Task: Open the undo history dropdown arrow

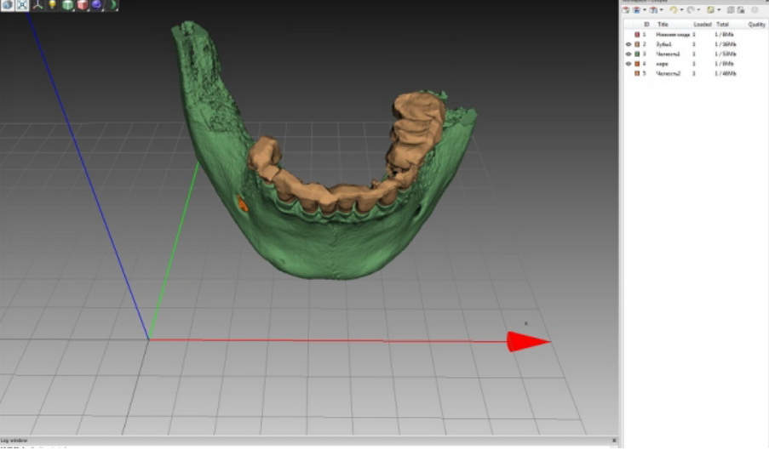Action: (x=681, y=10)
